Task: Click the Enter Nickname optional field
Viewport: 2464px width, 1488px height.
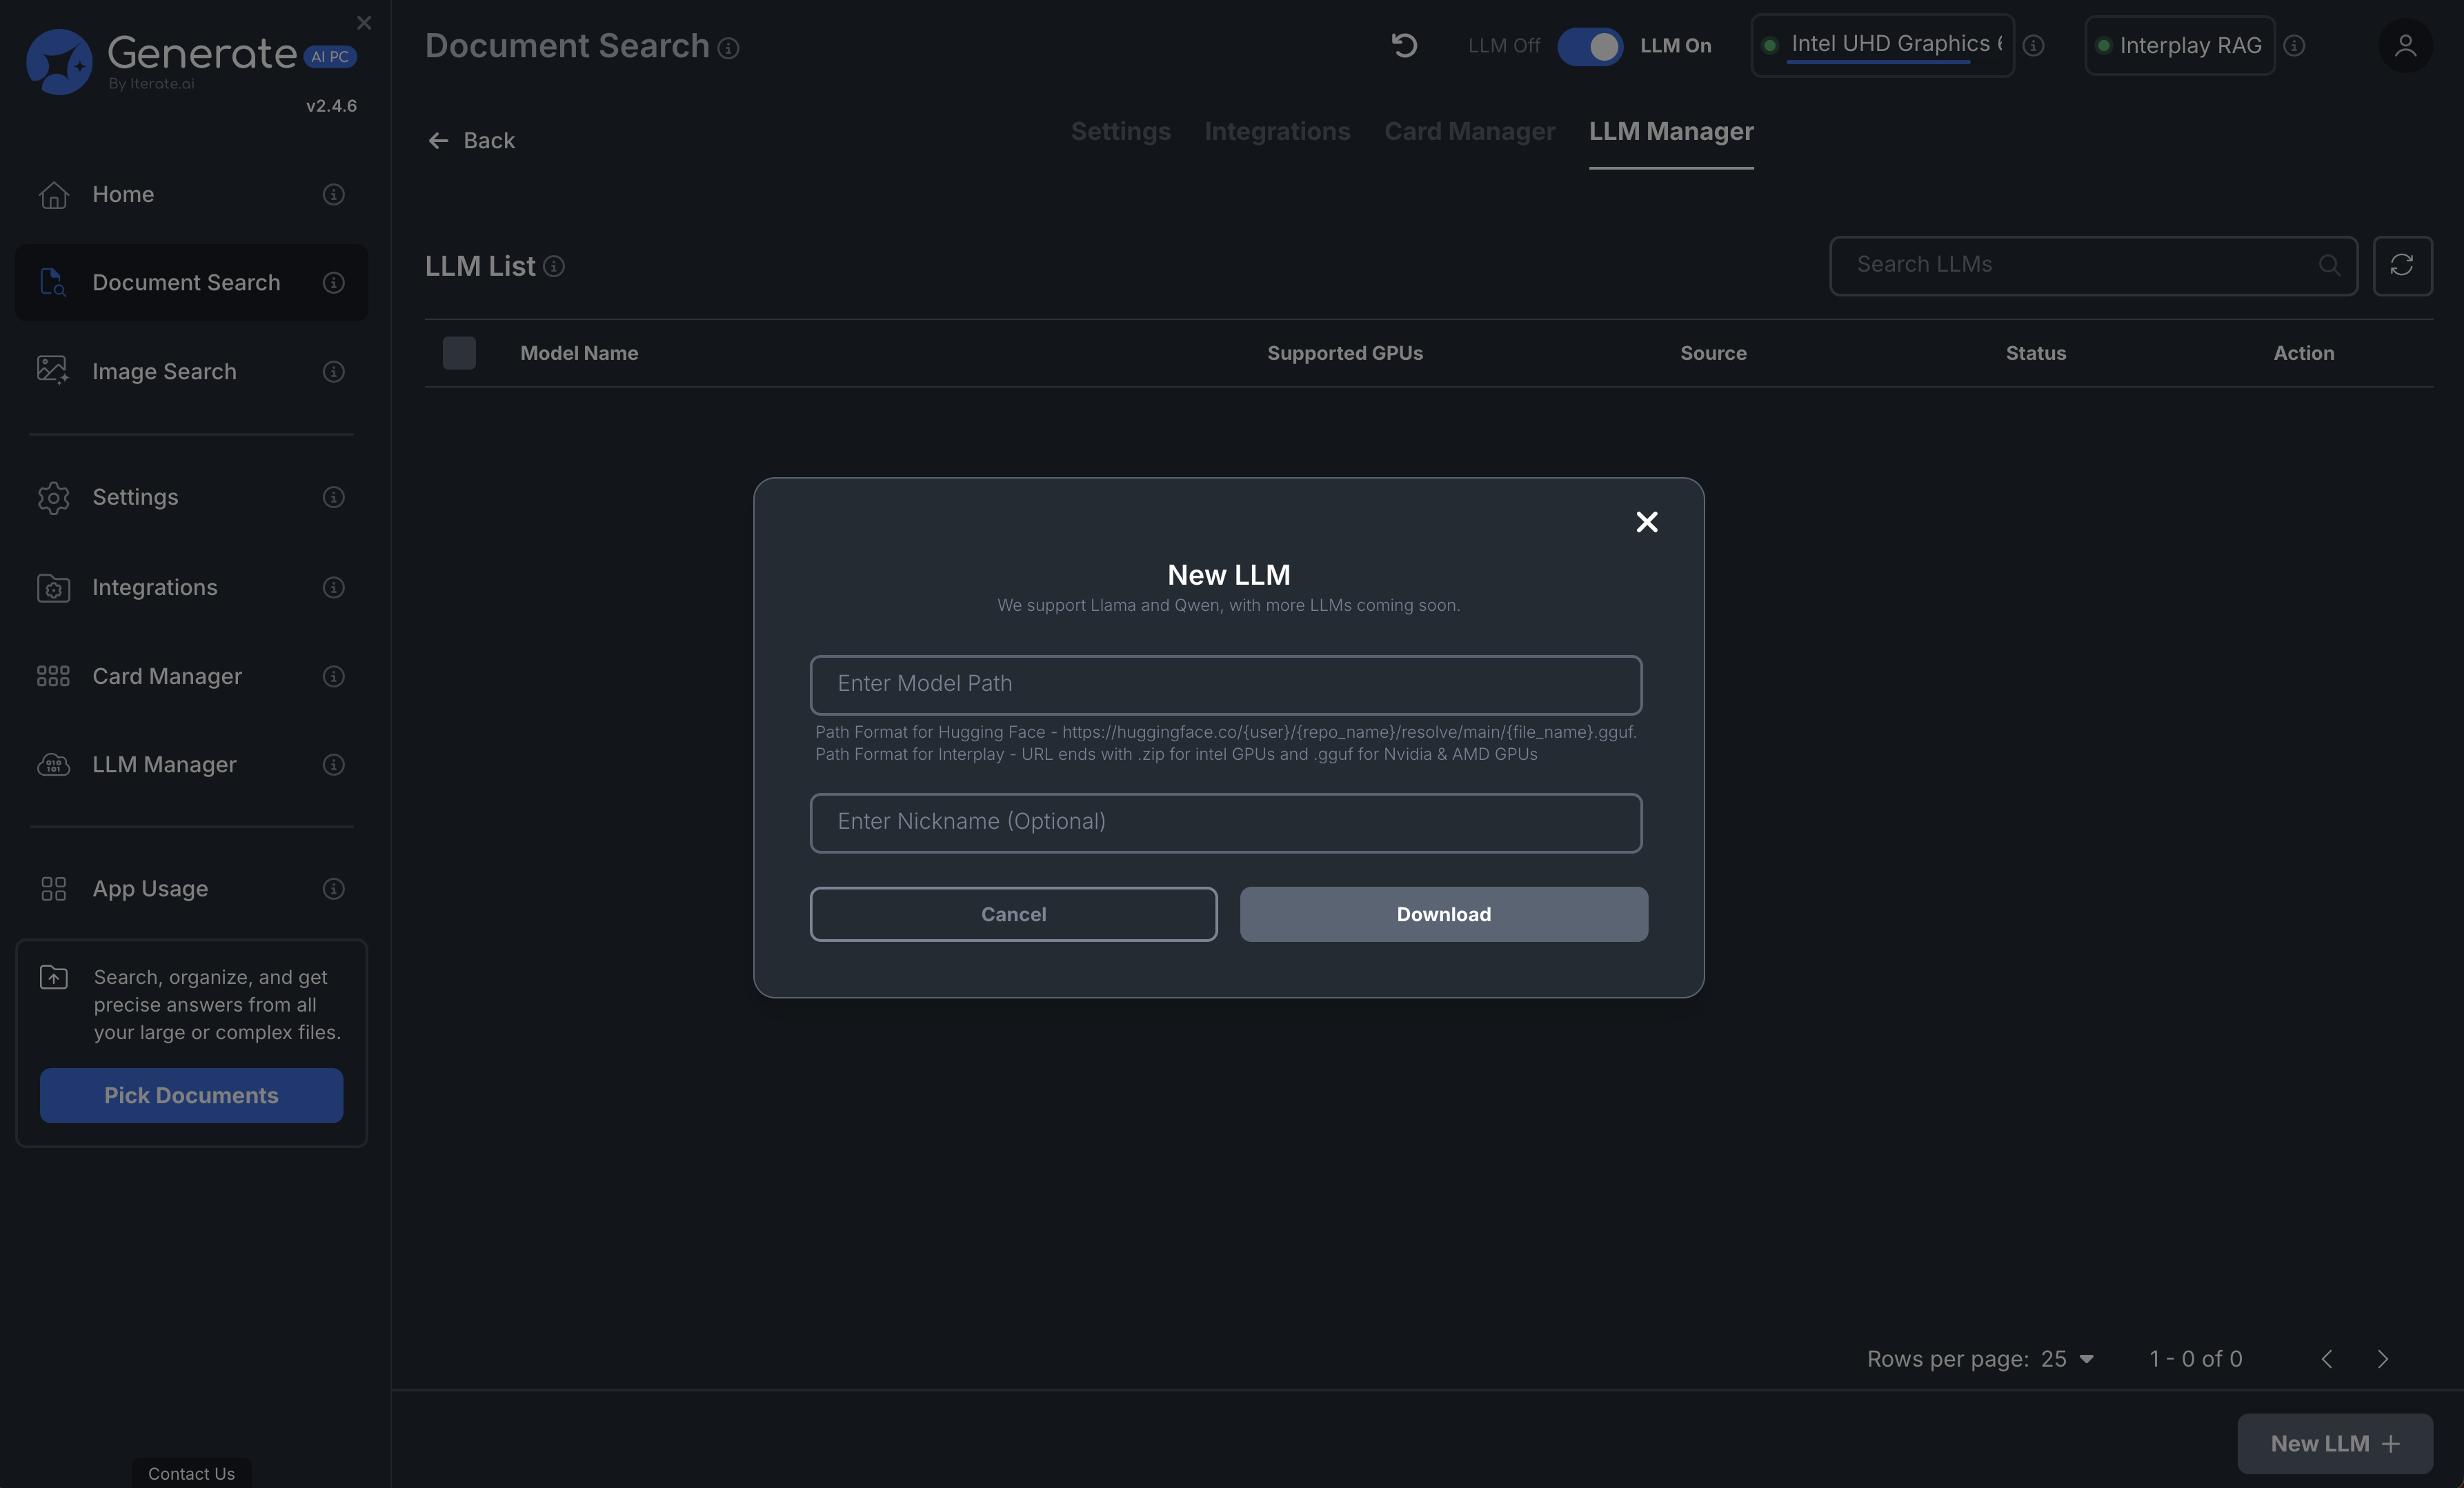Action: point(1225,823)
